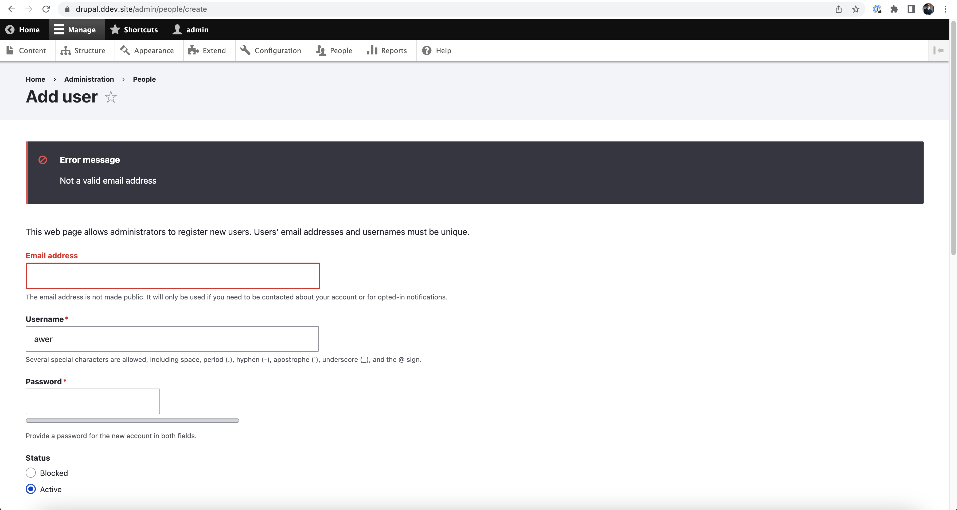957x510 pixels.
Task: Open the People breadcrumb link
Action: [144, 79]
